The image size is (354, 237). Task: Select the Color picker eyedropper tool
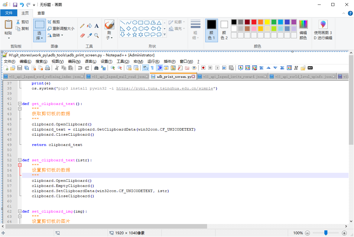tap(89, 35)
